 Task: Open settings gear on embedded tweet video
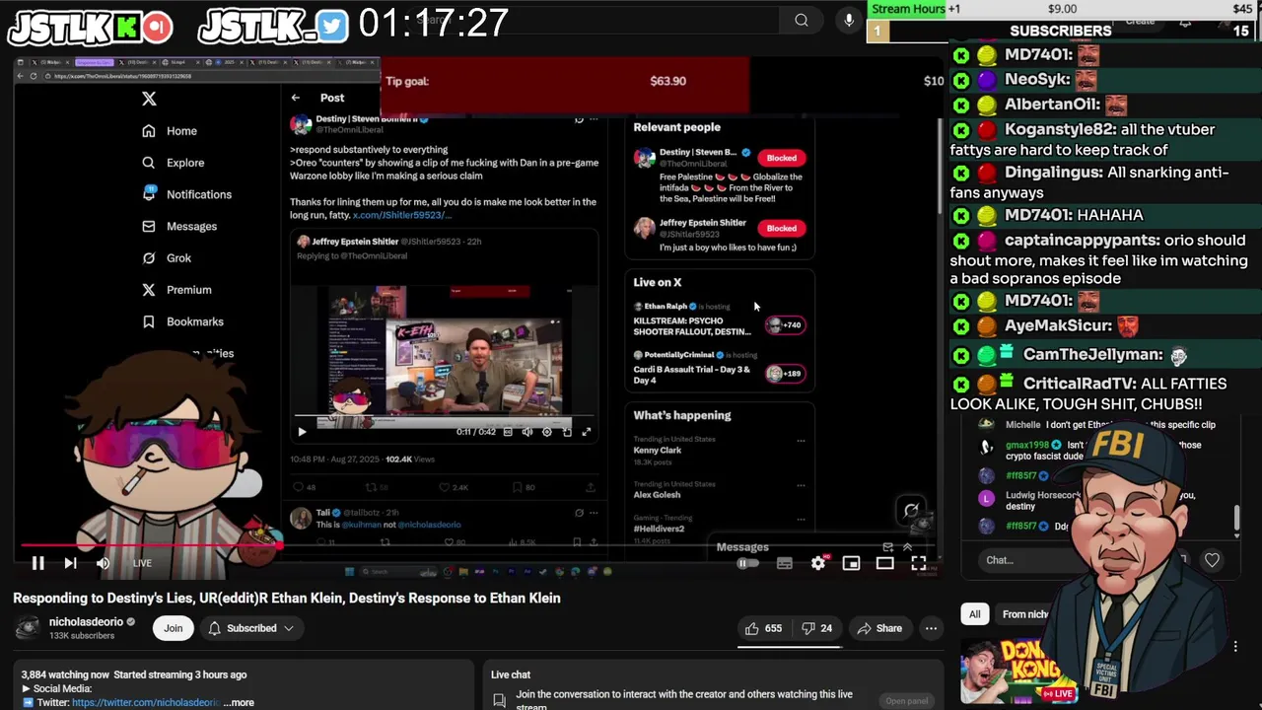pos(547,432)
